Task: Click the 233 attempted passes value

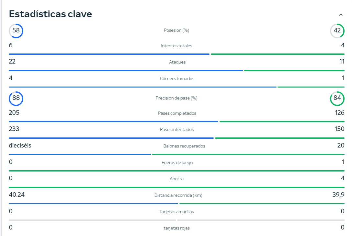Action: (x=14, y=129)
